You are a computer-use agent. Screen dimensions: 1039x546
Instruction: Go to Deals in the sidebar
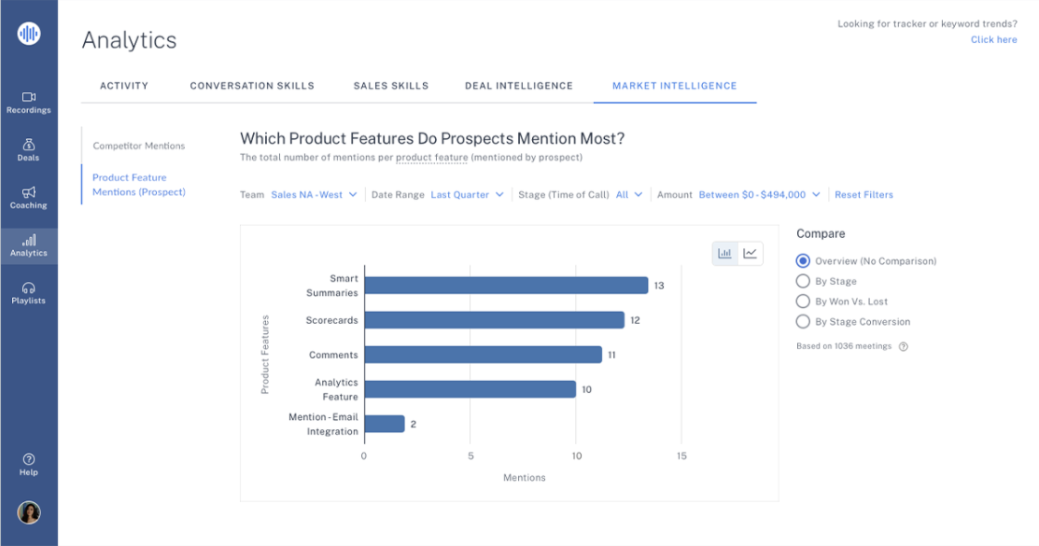(28, 150)
